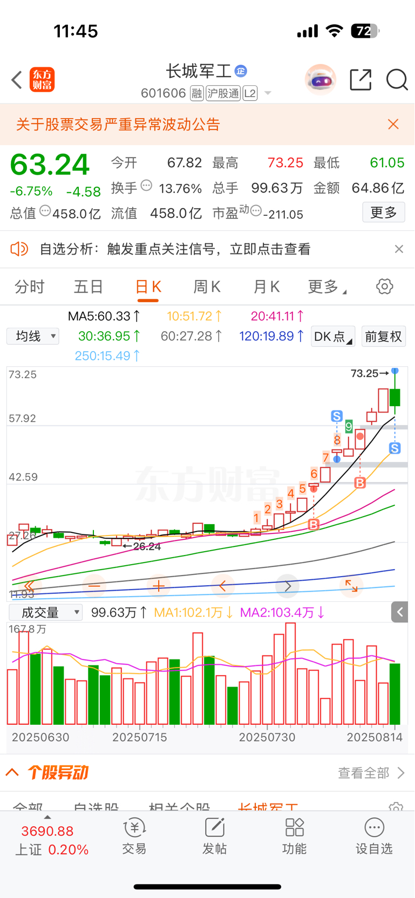The image size is (415, 898).
Task: Open chart settings gear icon
Action: pos(385,286)
